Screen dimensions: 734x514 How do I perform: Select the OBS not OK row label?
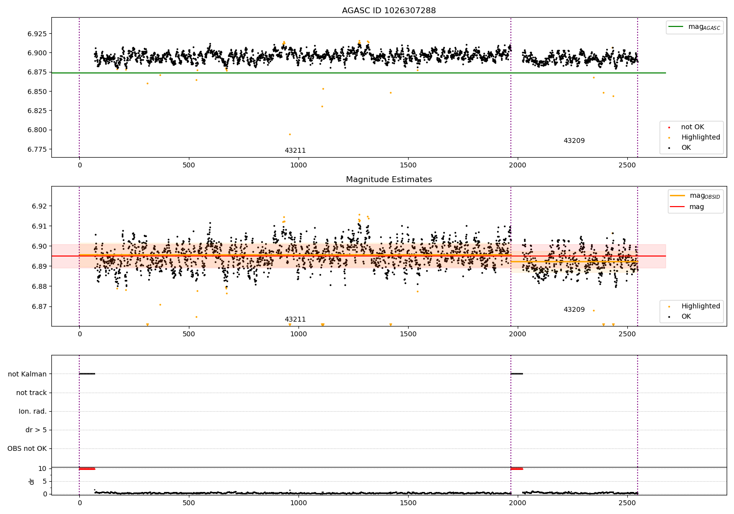click(x=27, y=448)
